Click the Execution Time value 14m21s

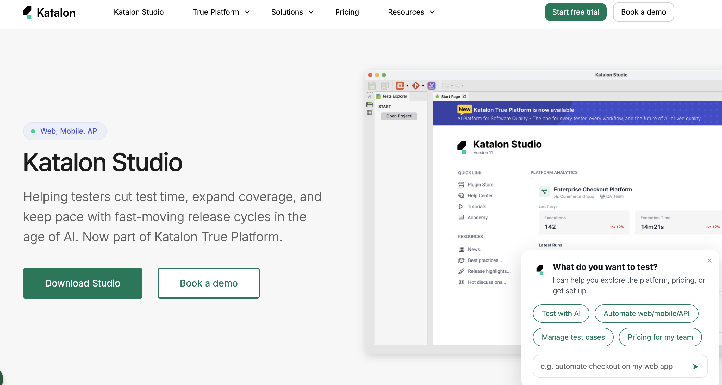(652, 227)
